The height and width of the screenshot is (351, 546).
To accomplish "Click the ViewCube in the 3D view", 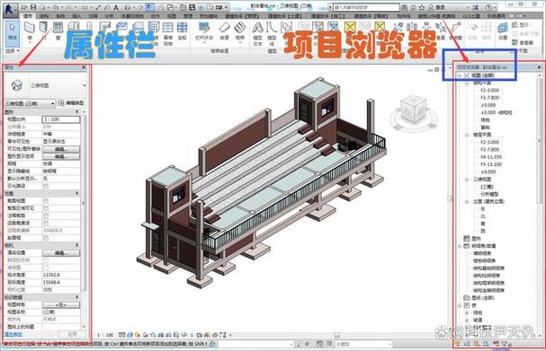I will [x=414, y=110].
